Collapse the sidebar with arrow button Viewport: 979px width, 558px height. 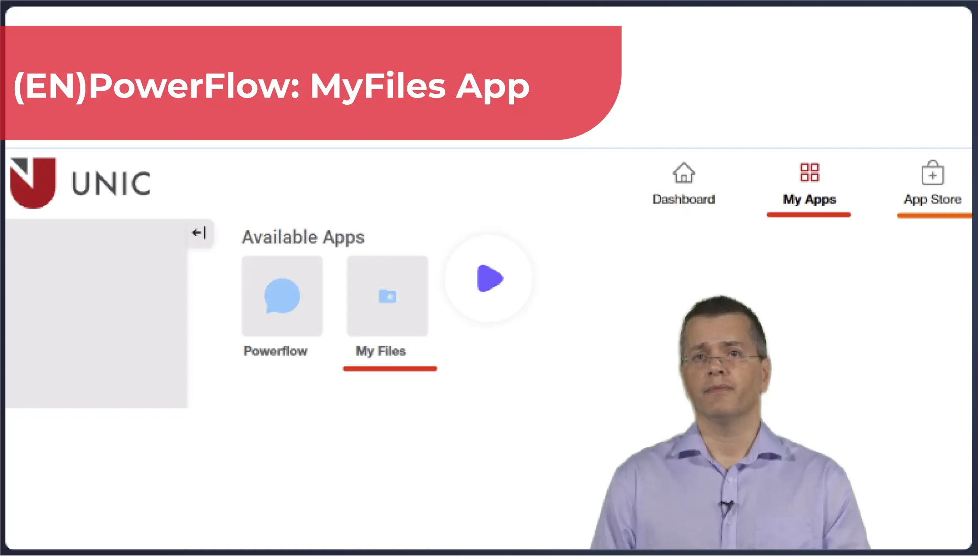[x=199, y=233]
